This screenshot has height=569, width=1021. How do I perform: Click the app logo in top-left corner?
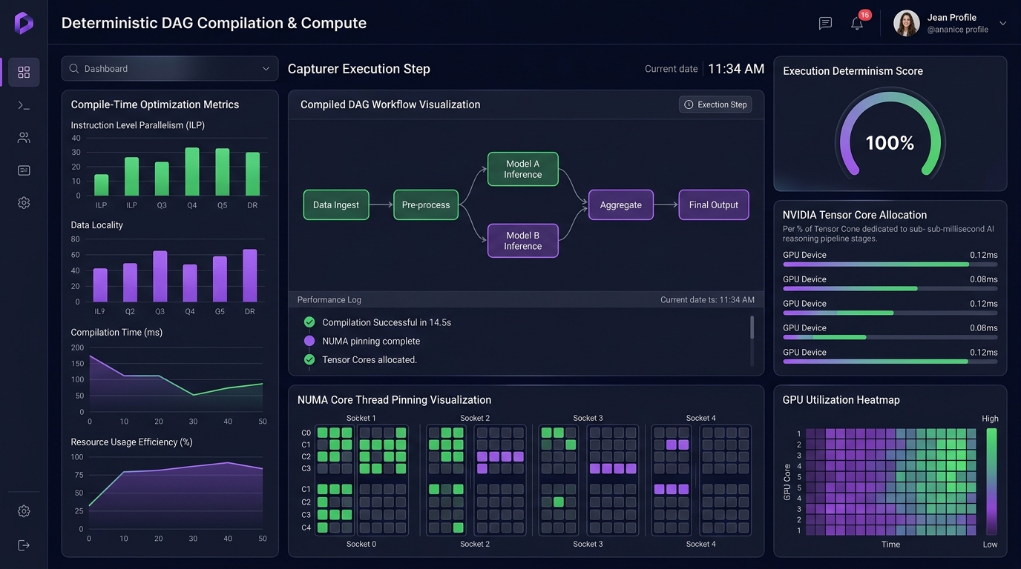pos(24,23)
